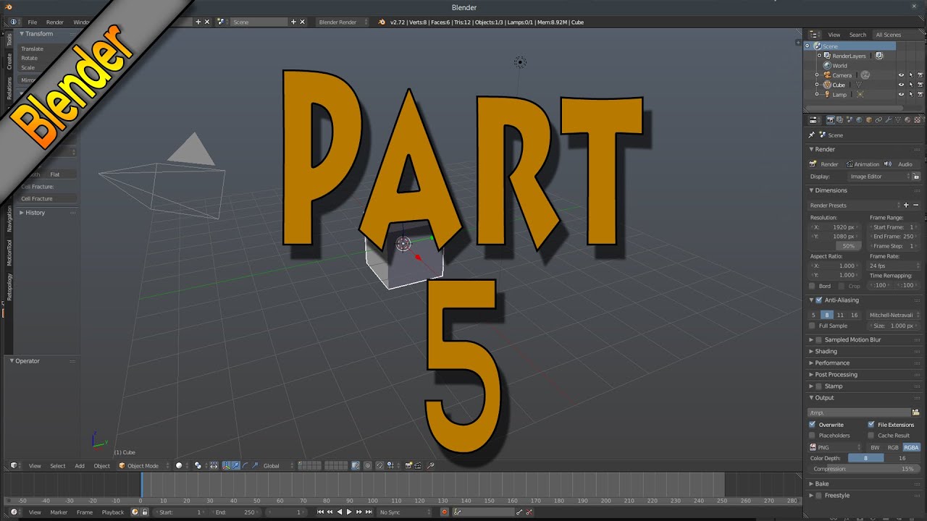Click the Cube mesh data triangle icon
This screenshot has height=521, width=927.
[859, 85]
